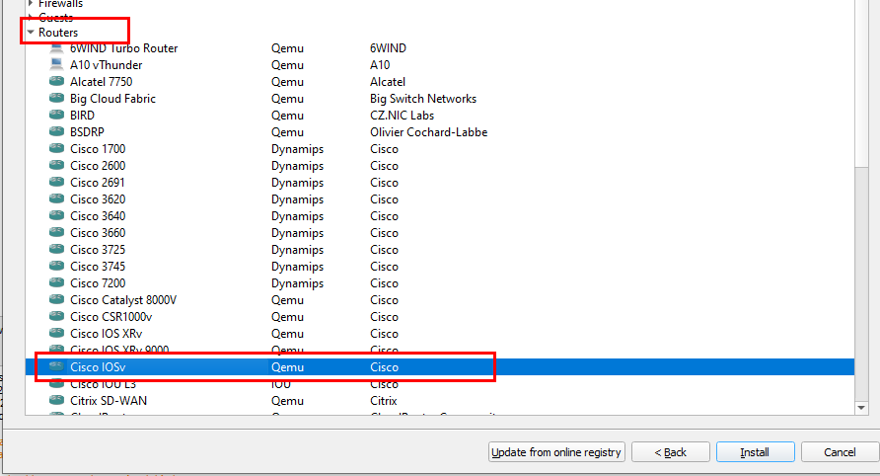Click Olivier Cochard-Labbe vendor text
This screenshot has width=880, height=476.
(x=429, y=132)
